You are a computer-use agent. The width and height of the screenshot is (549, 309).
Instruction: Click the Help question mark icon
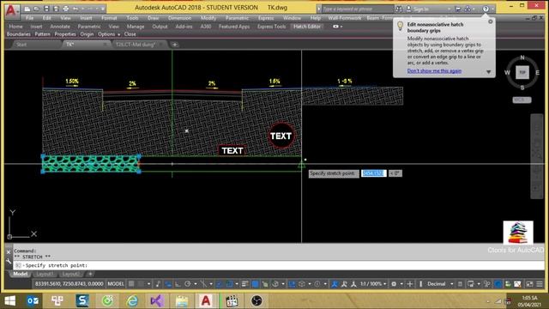coord(486,9)
